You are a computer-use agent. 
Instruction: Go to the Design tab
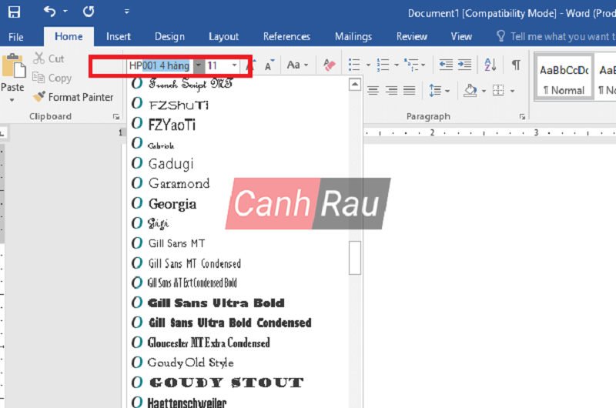pyautogui.click(x=169, y=36)
